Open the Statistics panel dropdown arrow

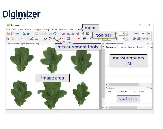tap(148, 88)
